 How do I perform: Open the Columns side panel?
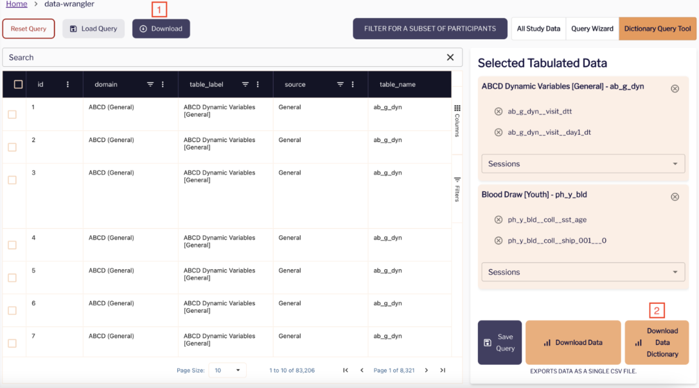tap(457, 120)
